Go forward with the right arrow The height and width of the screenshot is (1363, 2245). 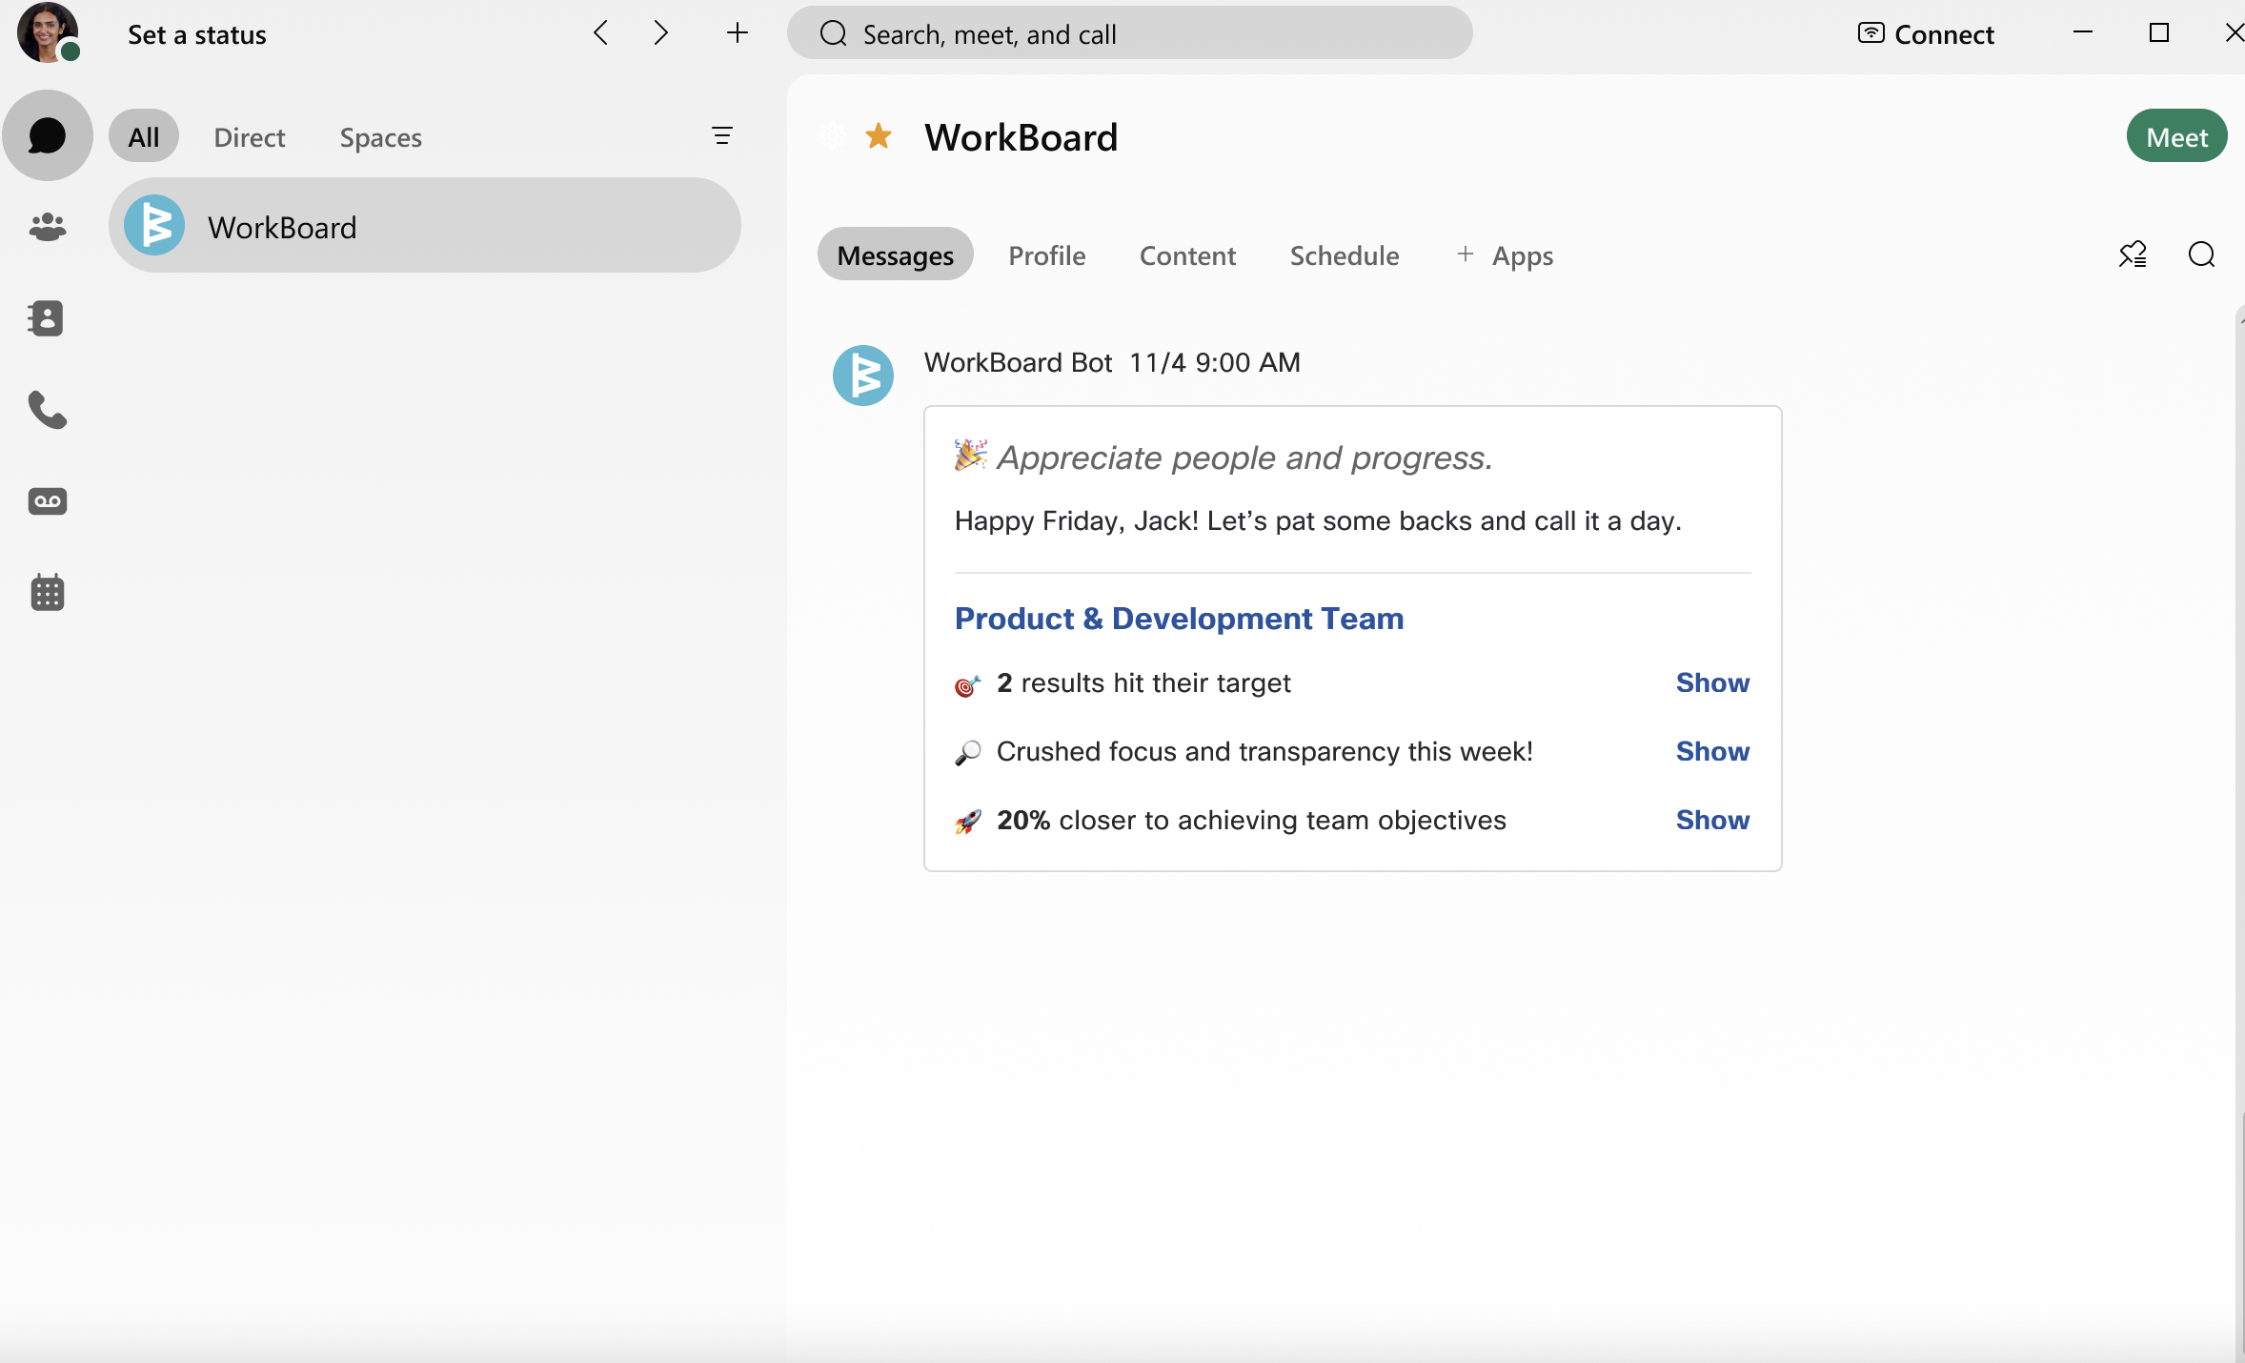pyautogui.click(x=660, y=33)
